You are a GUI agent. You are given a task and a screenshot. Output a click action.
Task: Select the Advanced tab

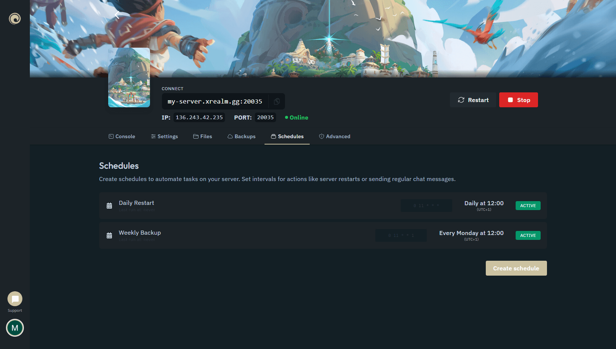(334, 136)
